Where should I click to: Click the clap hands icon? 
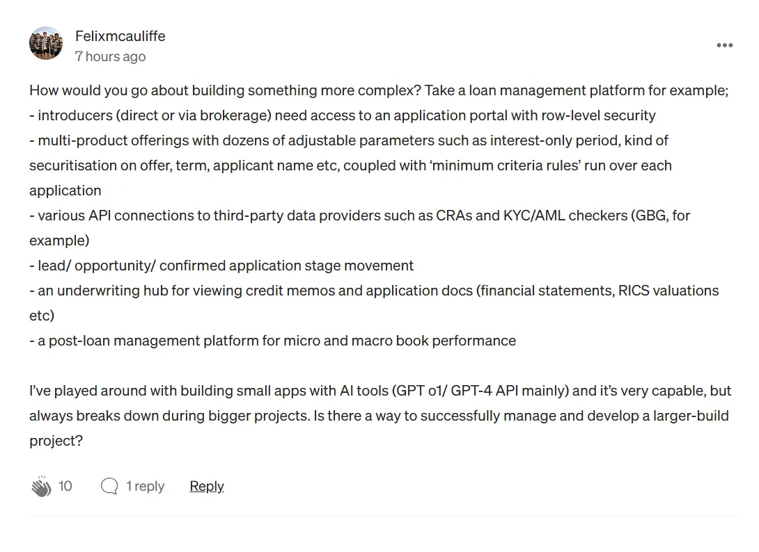[x=41, y=487]
